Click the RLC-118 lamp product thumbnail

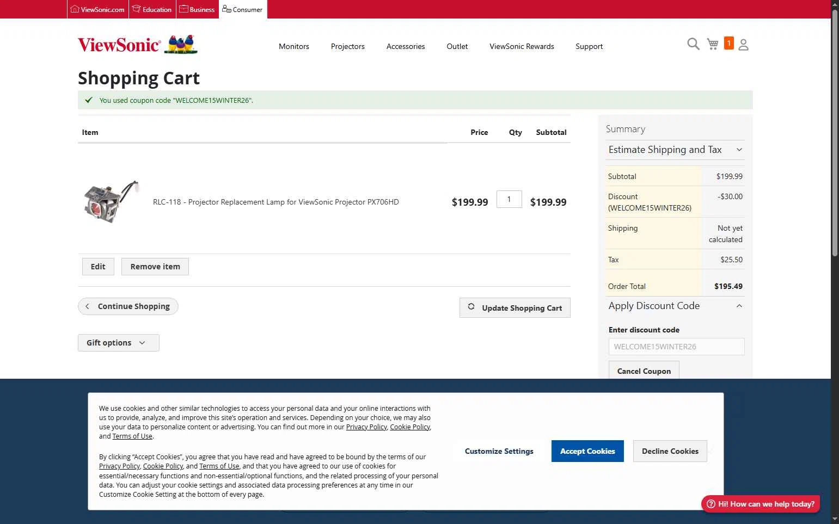(x=112, y=201)
